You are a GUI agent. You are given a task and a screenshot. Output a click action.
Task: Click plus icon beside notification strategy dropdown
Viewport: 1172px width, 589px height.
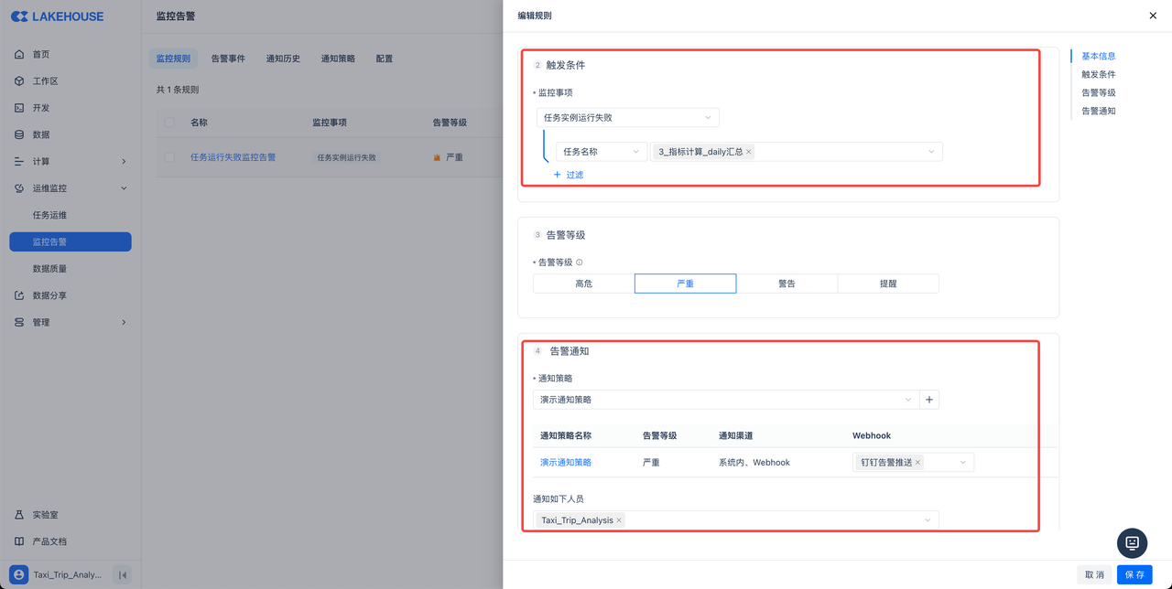tap(929, 400)
